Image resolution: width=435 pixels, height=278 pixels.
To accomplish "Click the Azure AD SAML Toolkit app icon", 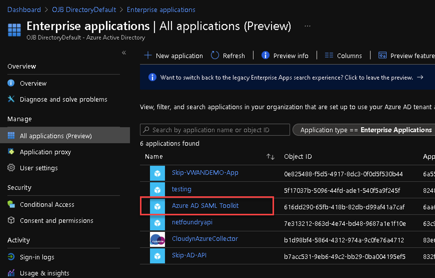I will (157, 207).
